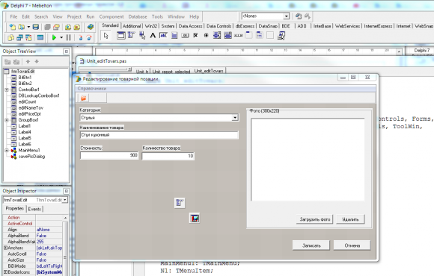The image size is (434, 276).
Task: Expand the GroupBox1 tree node
Action: coord(7,120)
